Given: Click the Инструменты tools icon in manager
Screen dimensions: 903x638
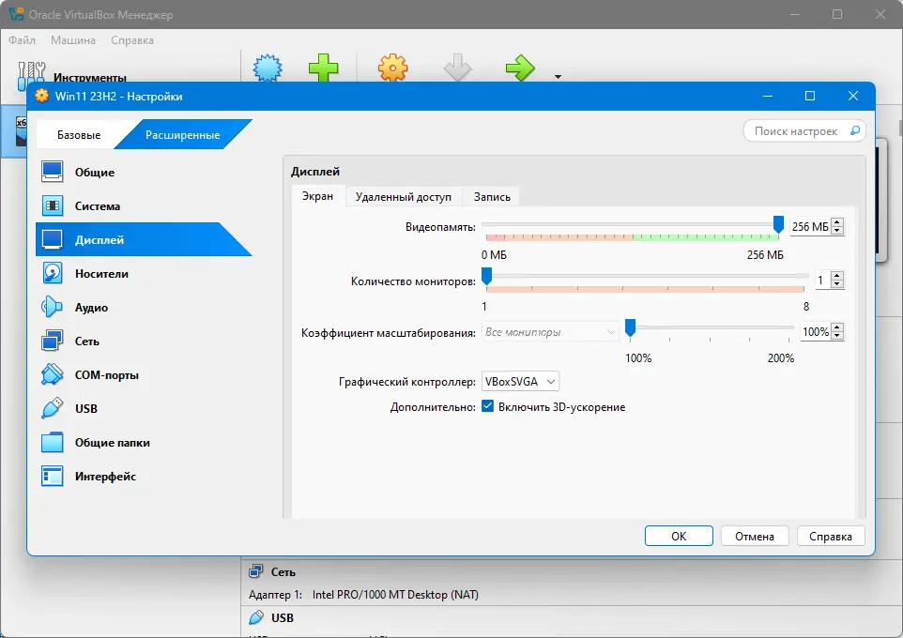Looking at the screenshot, I should 32,75.
